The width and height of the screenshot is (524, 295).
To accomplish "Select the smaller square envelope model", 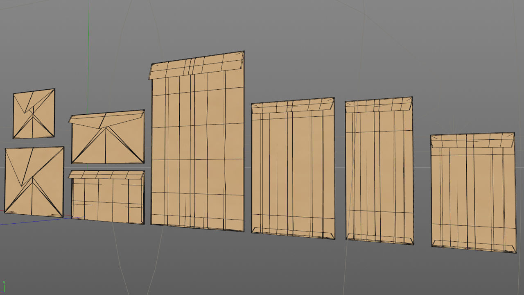I will (x=34, y=113).
